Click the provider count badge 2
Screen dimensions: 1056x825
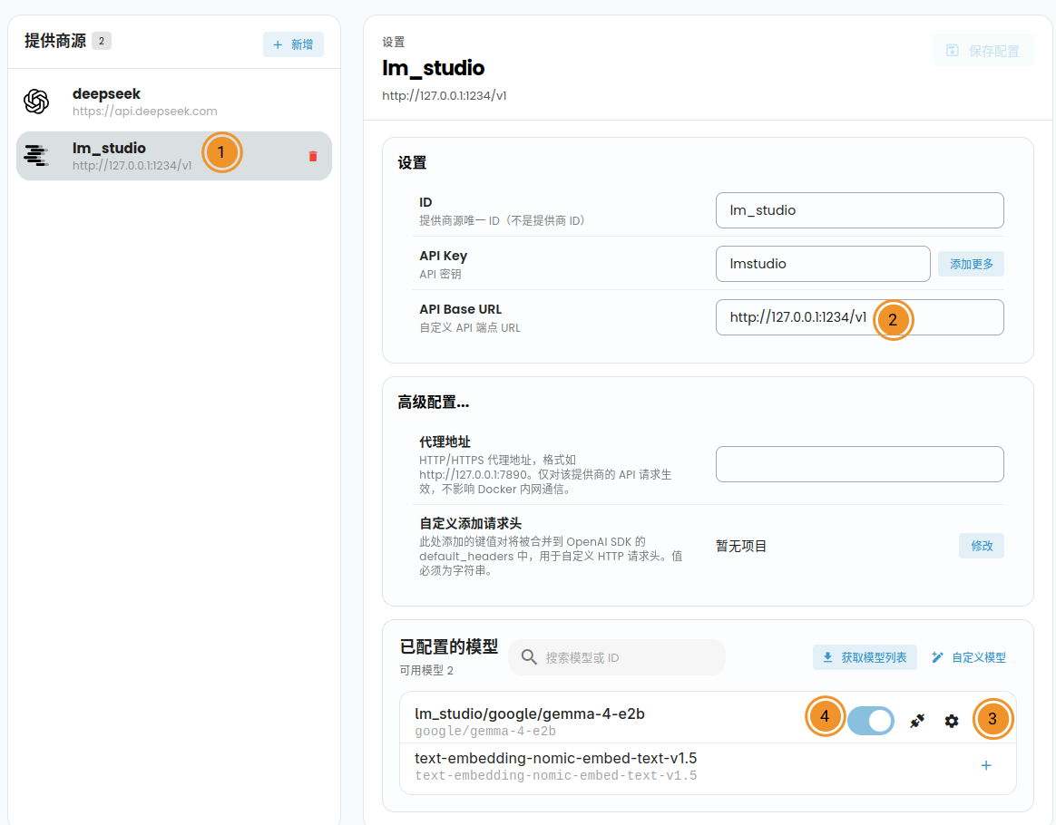click(102, 41)
